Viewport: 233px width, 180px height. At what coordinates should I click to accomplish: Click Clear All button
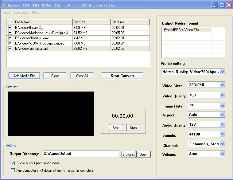click(x=82, y=76)
